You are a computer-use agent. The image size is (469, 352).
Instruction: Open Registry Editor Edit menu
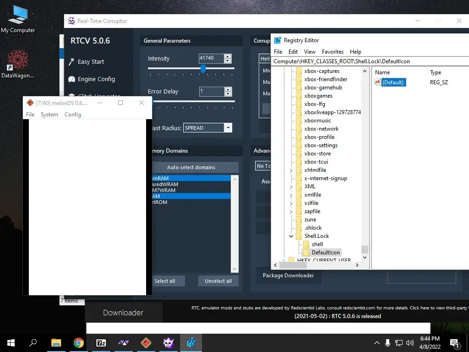[293, 51]
